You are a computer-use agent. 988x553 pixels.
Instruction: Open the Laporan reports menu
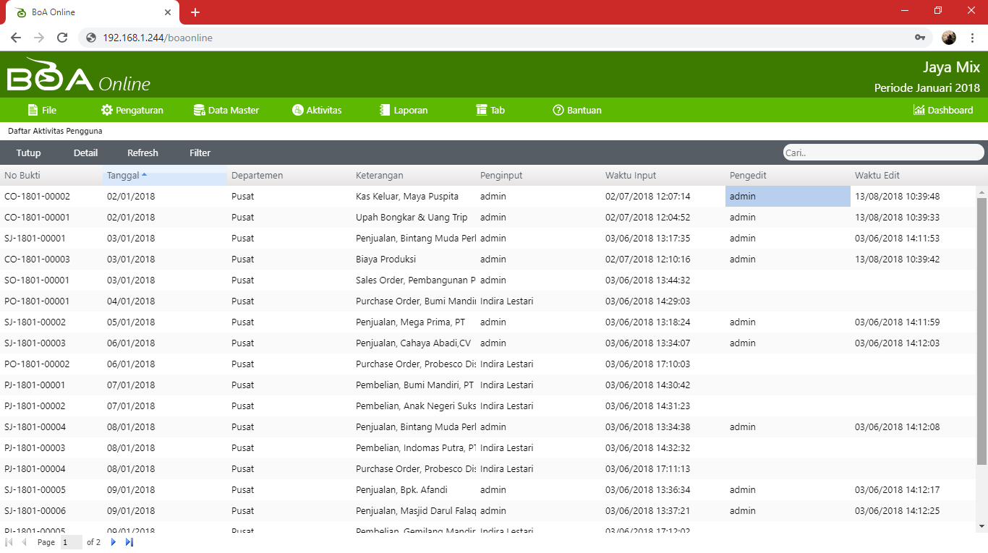404,110
